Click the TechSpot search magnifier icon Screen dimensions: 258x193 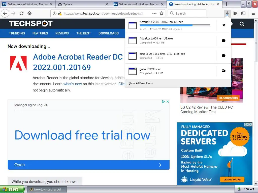pos(242,24)
